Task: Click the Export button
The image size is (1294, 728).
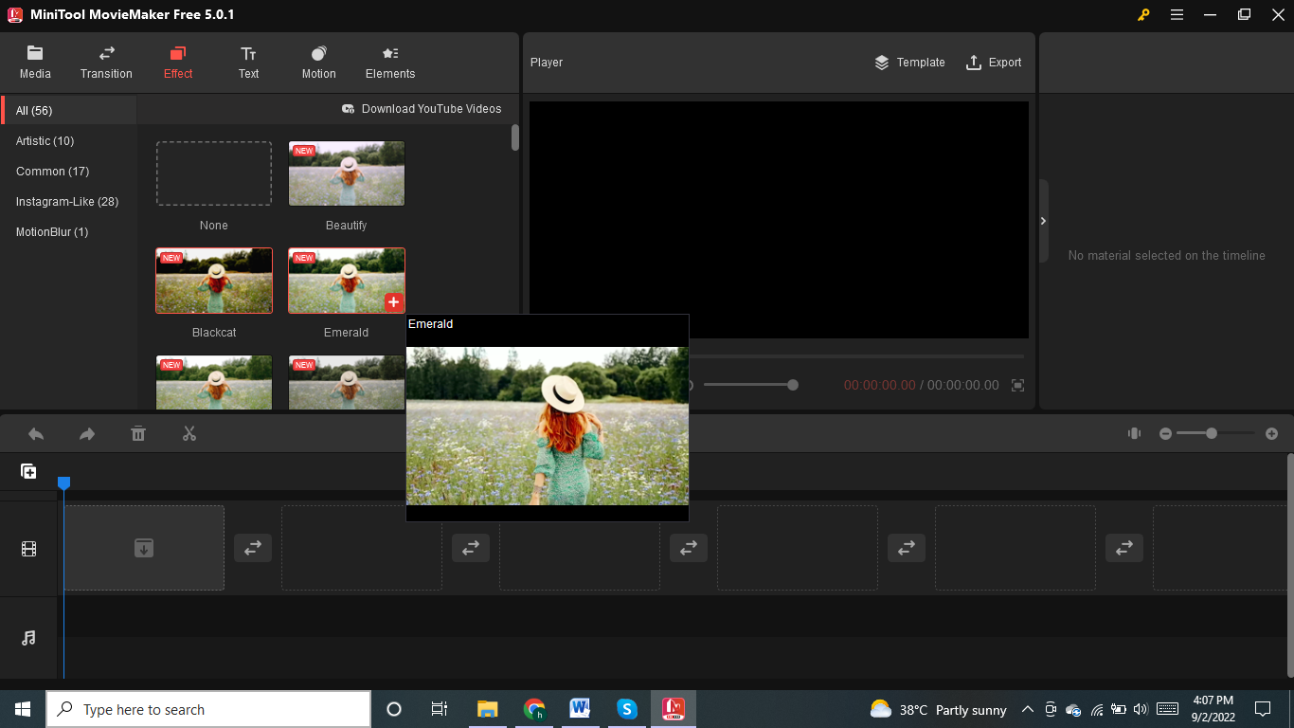Action: [x=994, y=63]
